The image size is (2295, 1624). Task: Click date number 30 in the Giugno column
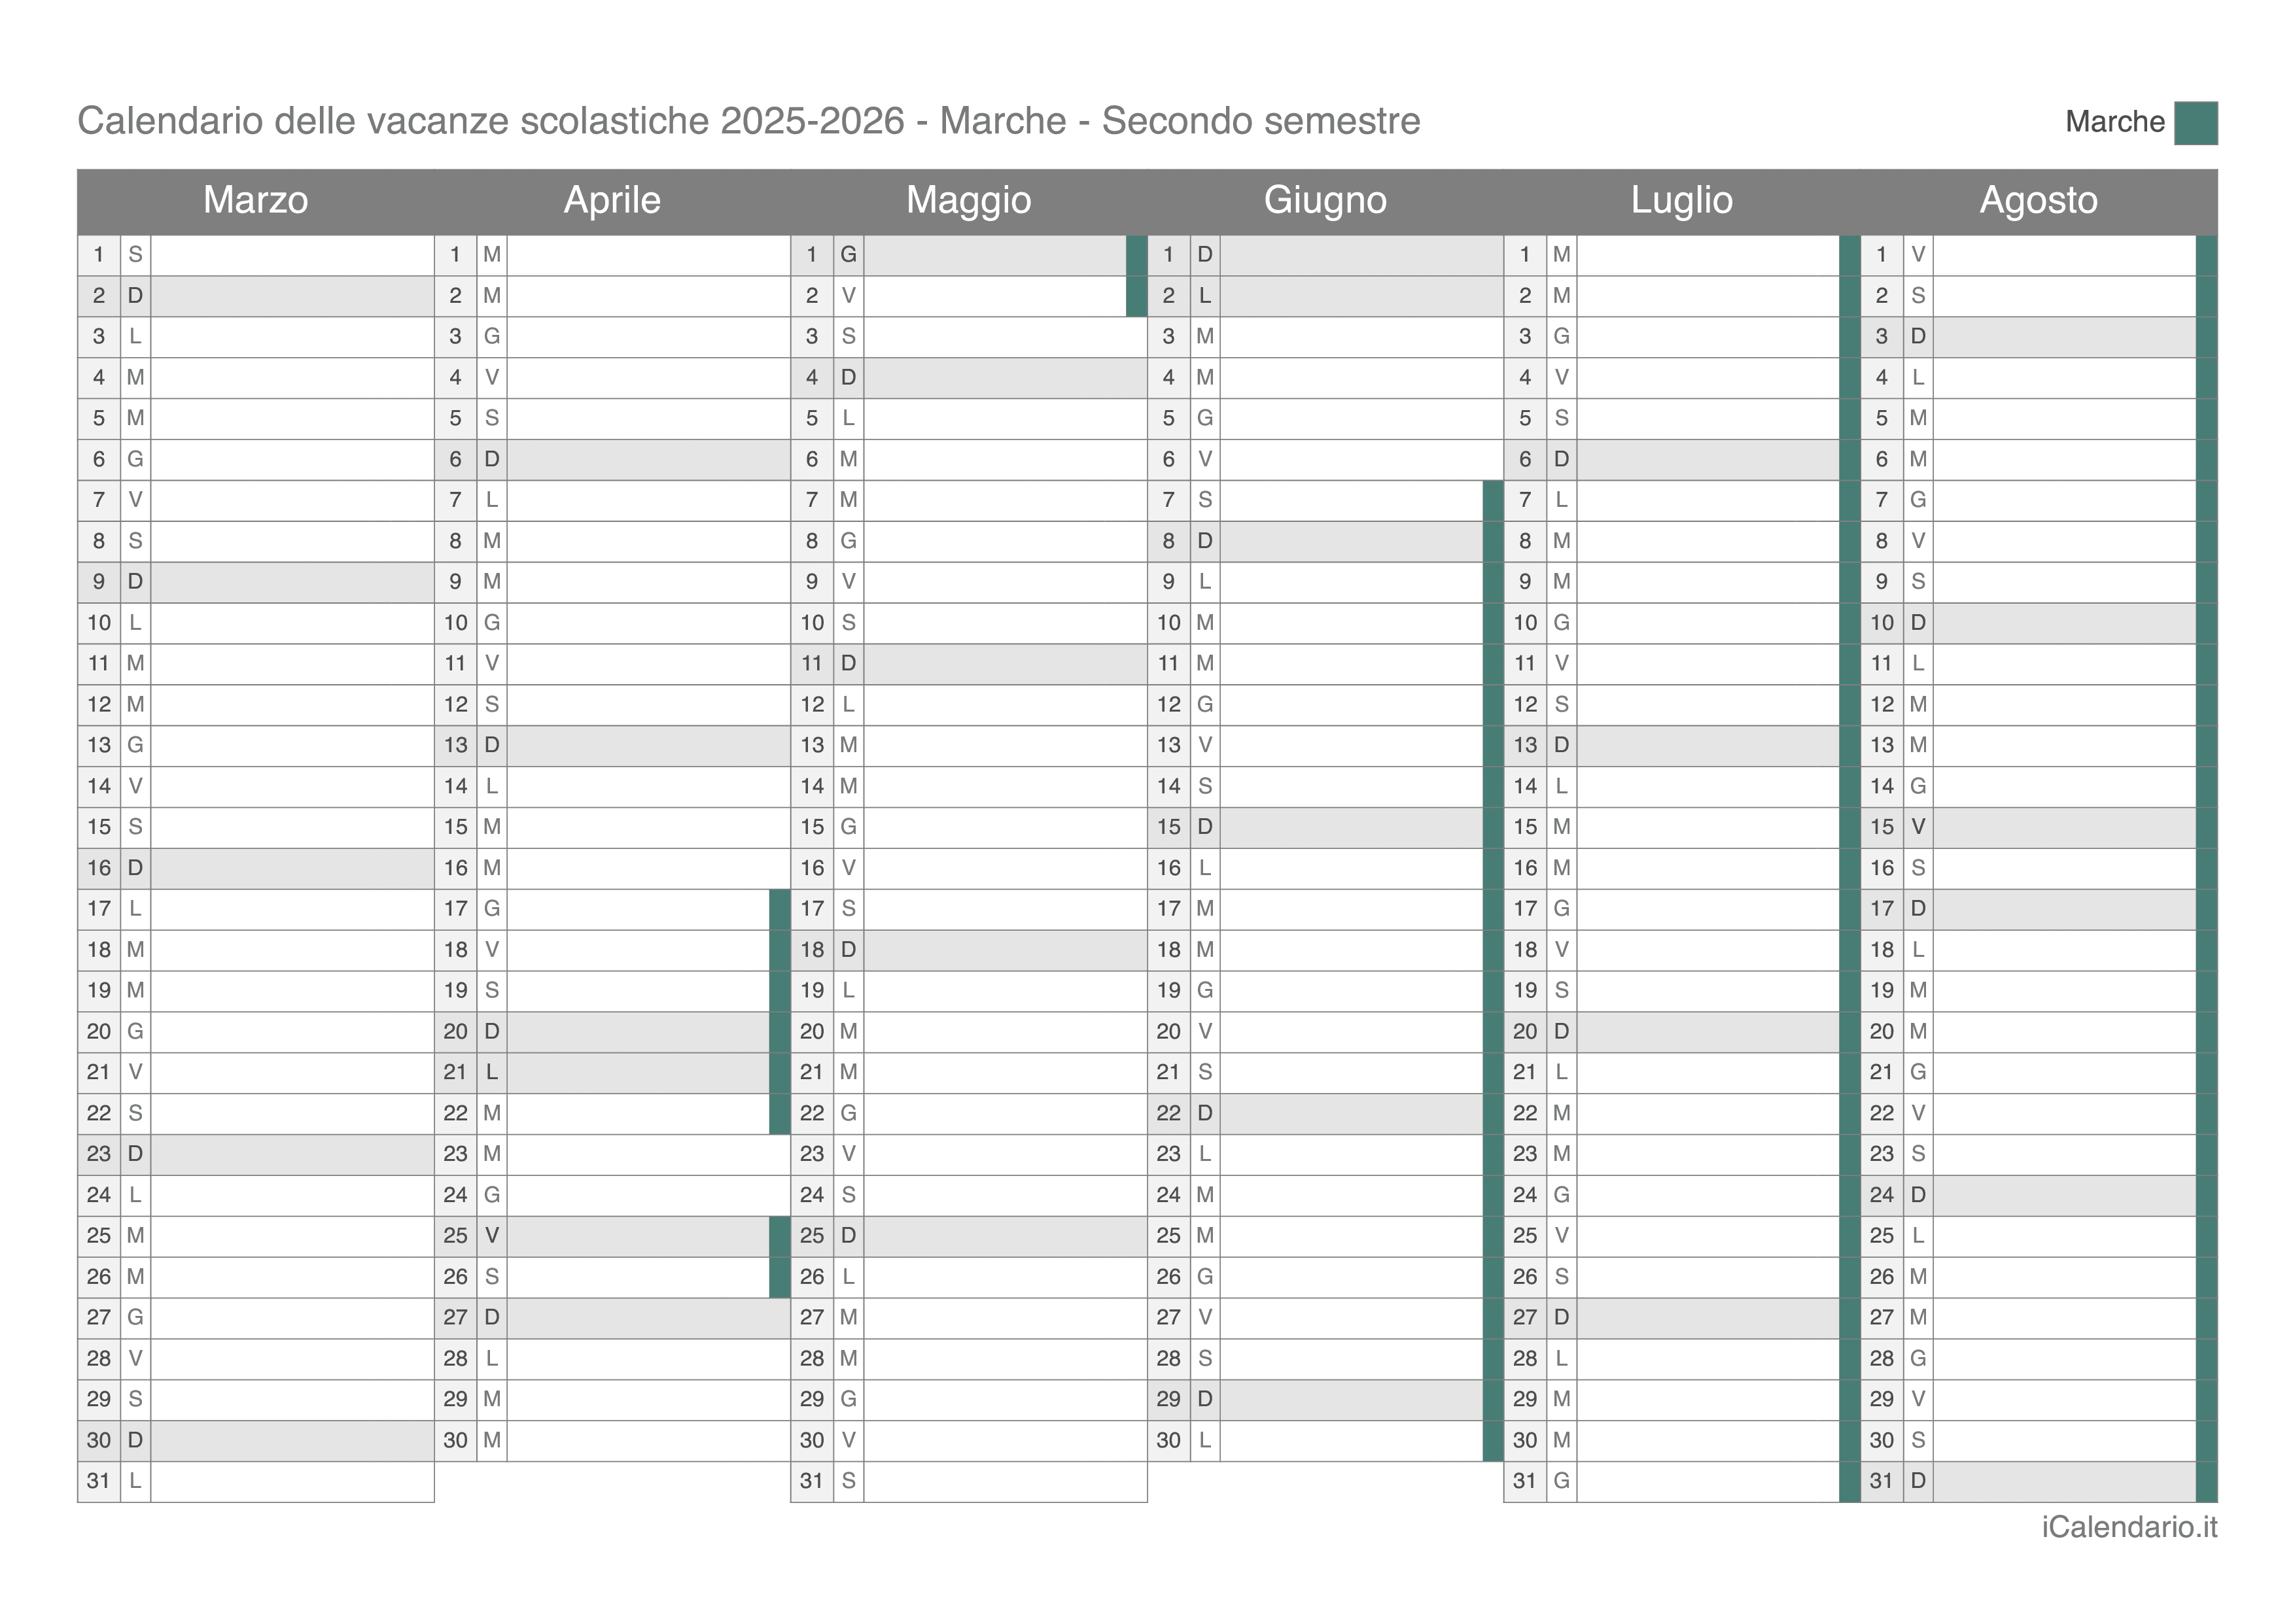1169,1440
